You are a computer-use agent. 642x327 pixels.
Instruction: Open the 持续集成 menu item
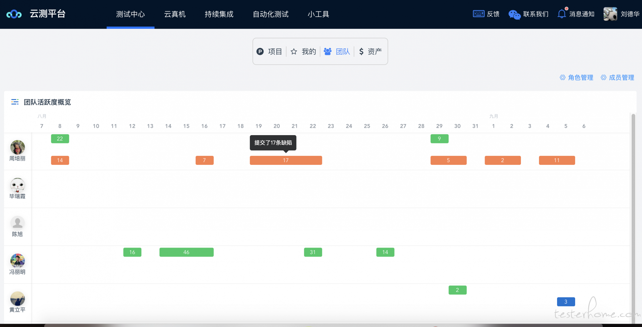click(219, 14)
